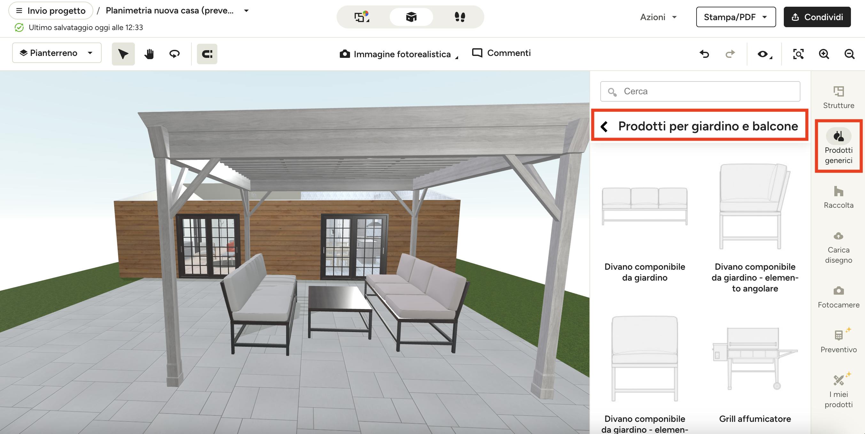Go back from Prodotti per giardino e balcone
Image resolution: width=865 pixels, height=434 pixels.
tap(604, 127)
